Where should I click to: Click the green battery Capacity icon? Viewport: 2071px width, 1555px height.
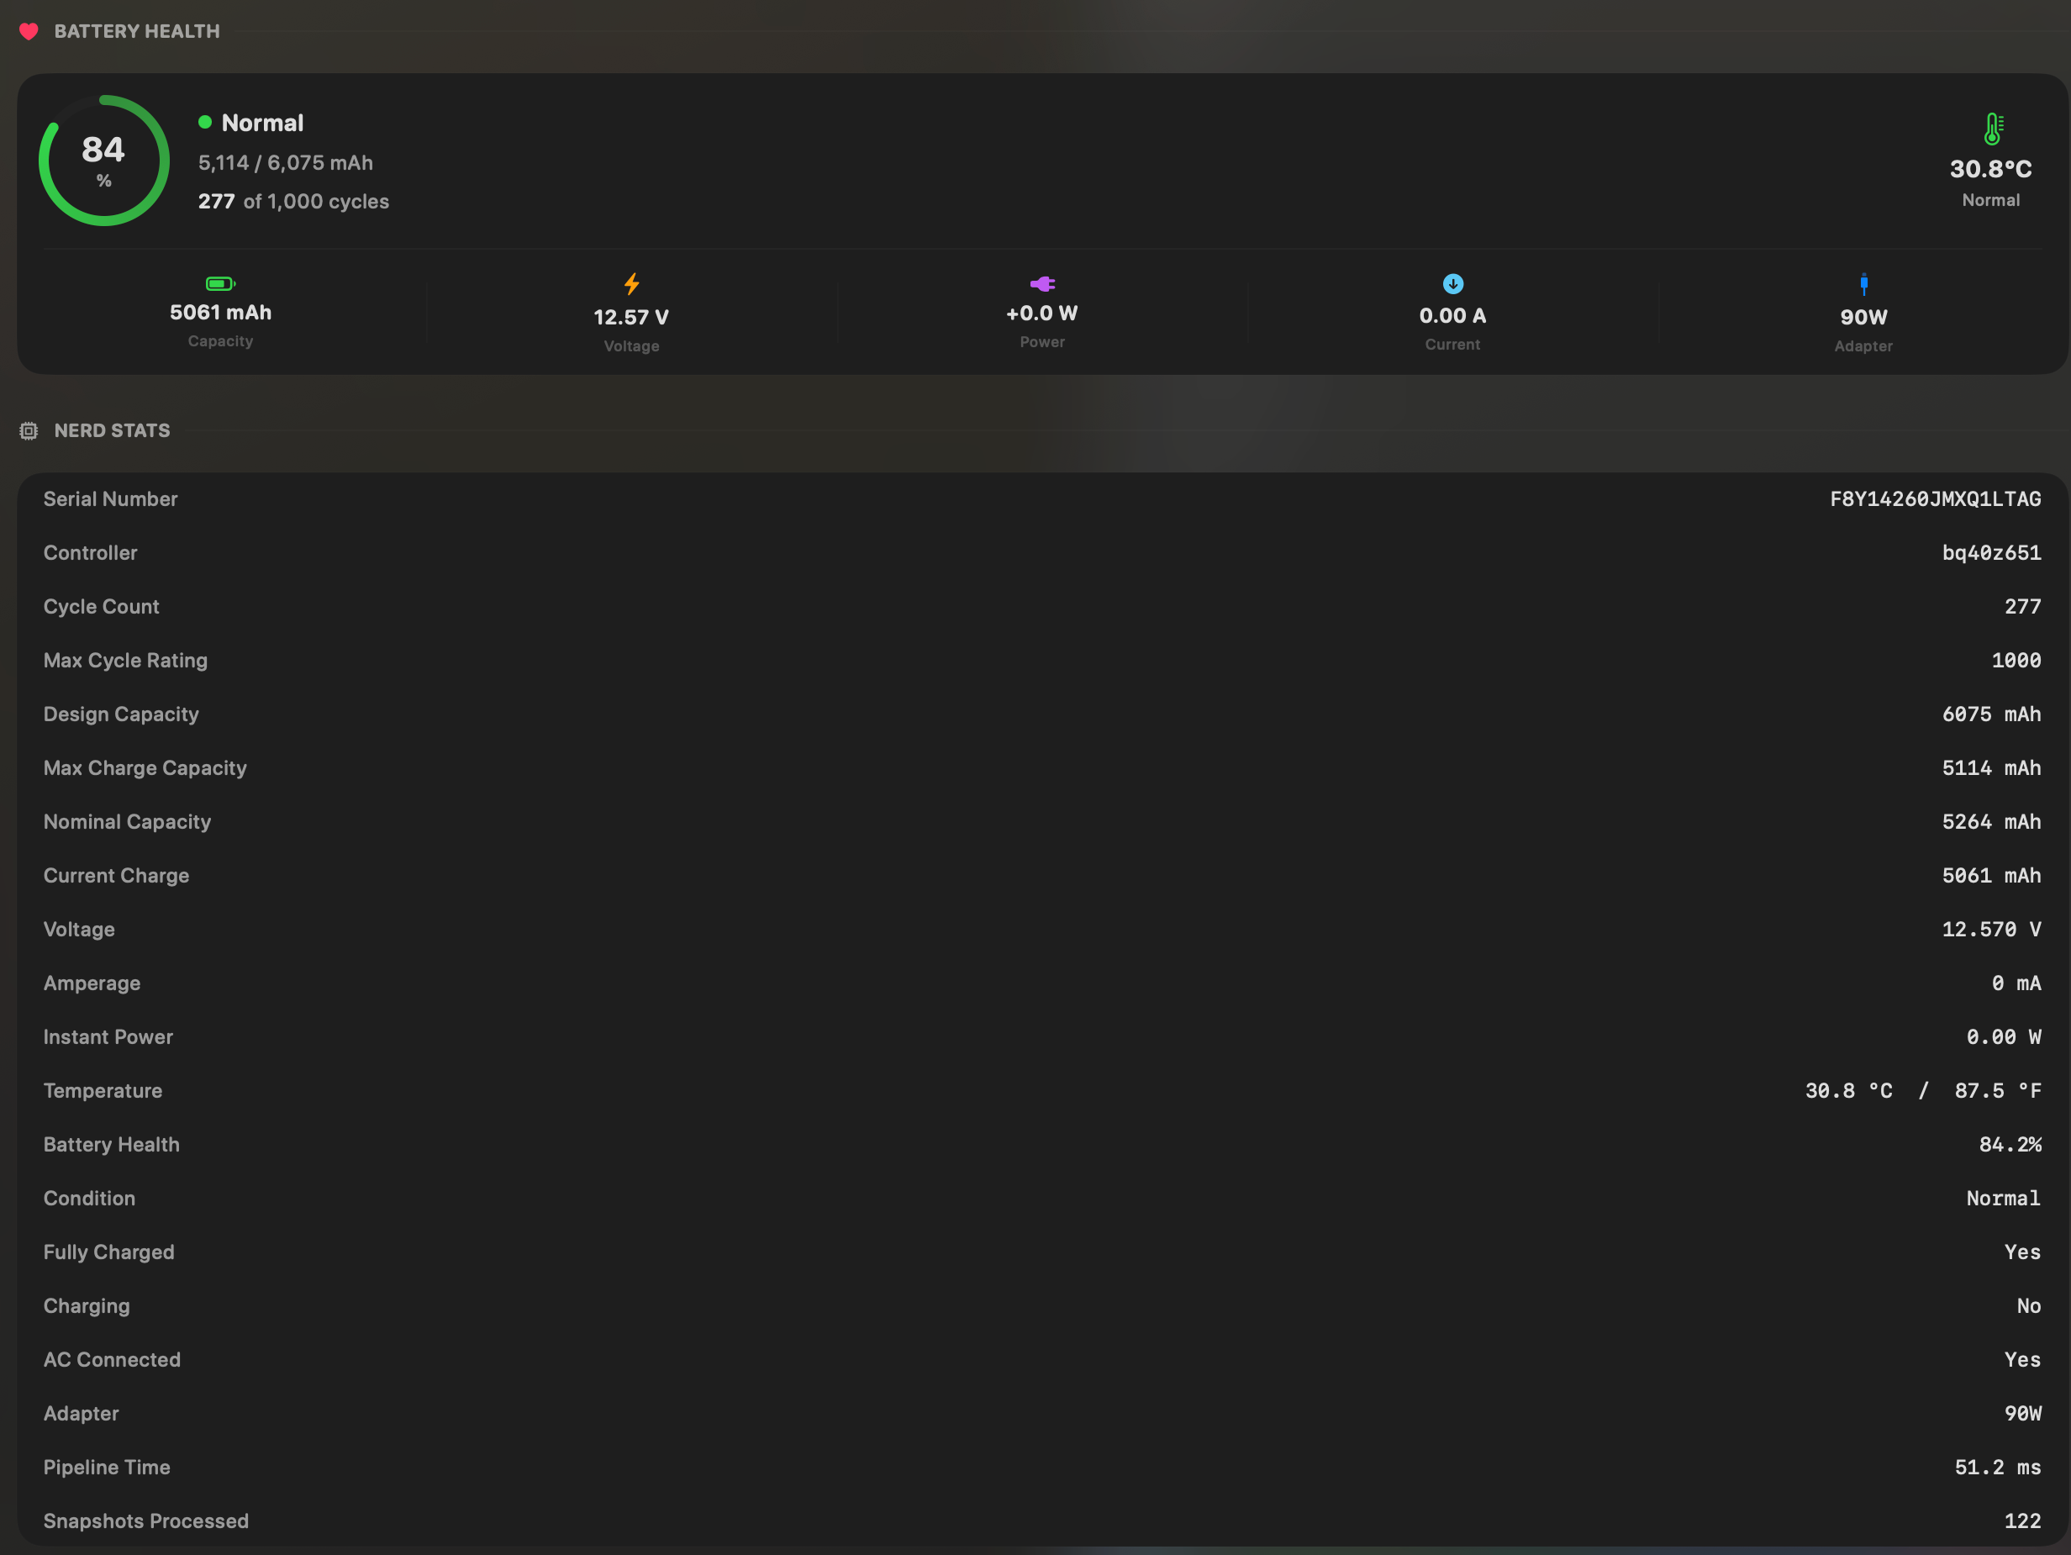coord(220,283)
